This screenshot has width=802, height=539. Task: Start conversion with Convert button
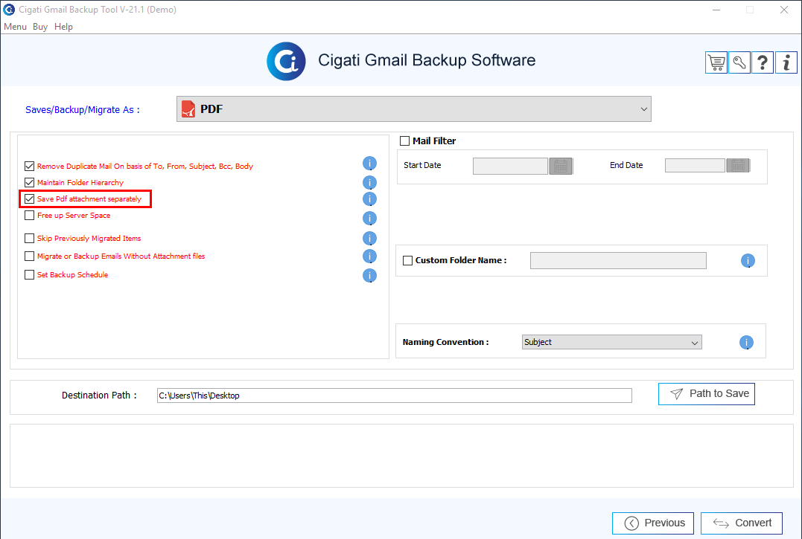coord(741,523)
